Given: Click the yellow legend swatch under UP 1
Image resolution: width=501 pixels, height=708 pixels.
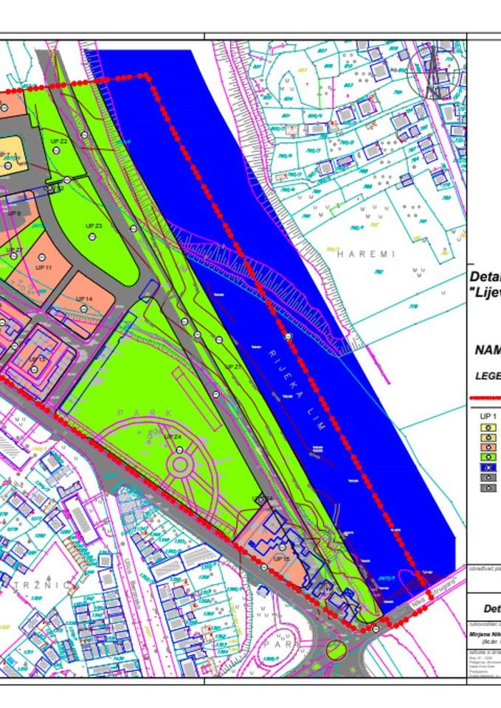Looking at the screenshot, I should coord(489,427).
